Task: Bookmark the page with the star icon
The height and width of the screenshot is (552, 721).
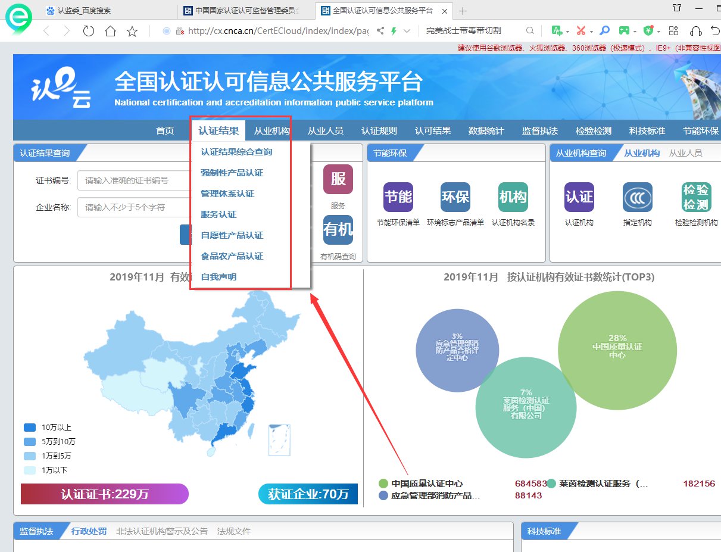Action: (132, 32)
